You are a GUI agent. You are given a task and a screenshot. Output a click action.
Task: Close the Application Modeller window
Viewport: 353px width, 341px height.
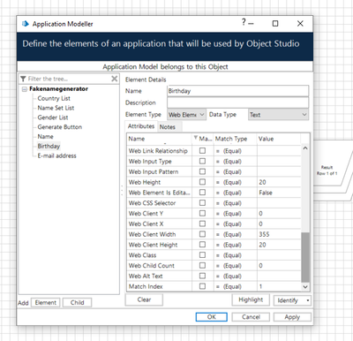point(300,24)
